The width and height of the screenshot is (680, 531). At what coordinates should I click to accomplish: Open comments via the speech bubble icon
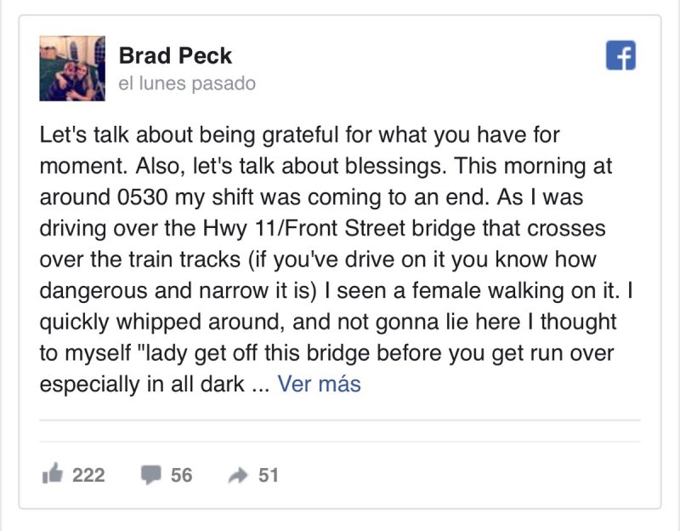coord(151,475)
